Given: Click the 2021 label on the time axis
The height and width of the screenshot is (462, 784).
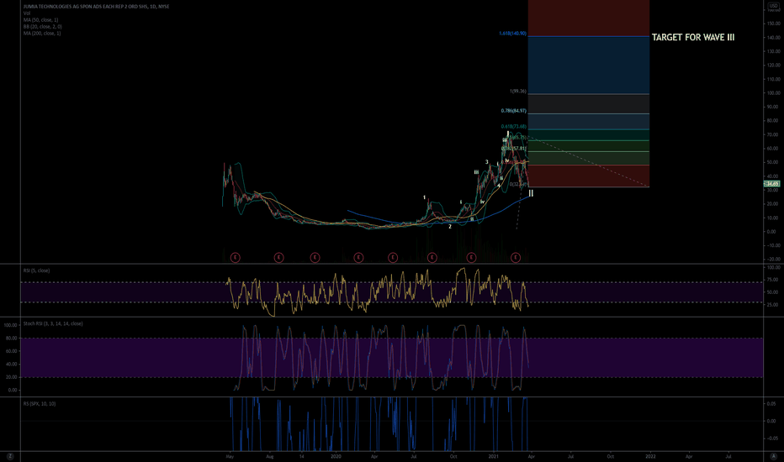Looking at the screenshot, I should (494, 456).
